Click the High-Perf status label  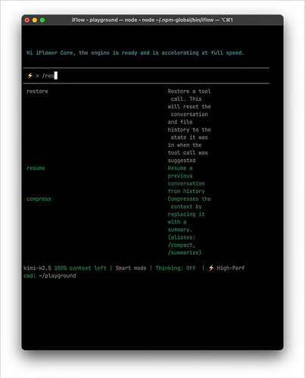[x=231, y=268]
